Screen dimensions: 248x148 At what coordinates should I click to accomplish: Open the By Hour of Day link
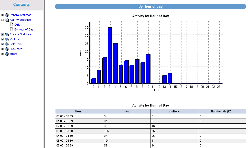[x=24, y=30]
